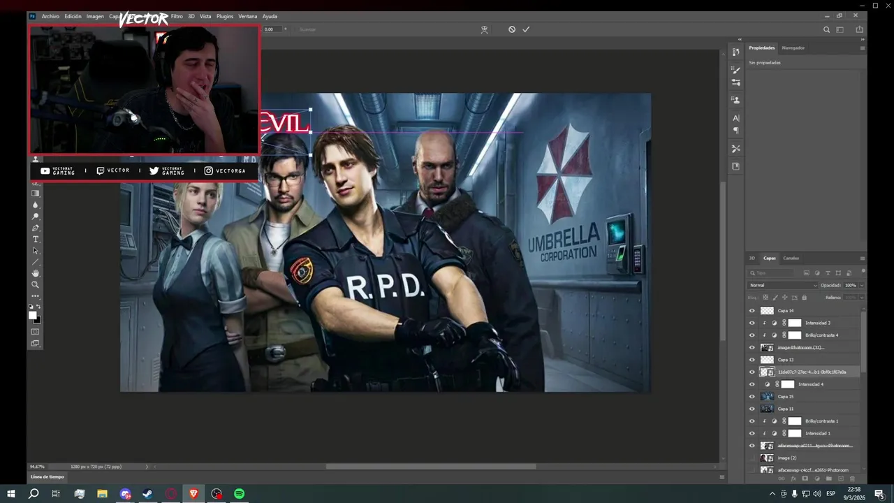Open the status bar info arrow
Image resolution: width=894 pixels, height=503 pixels.
pos(147,466)
